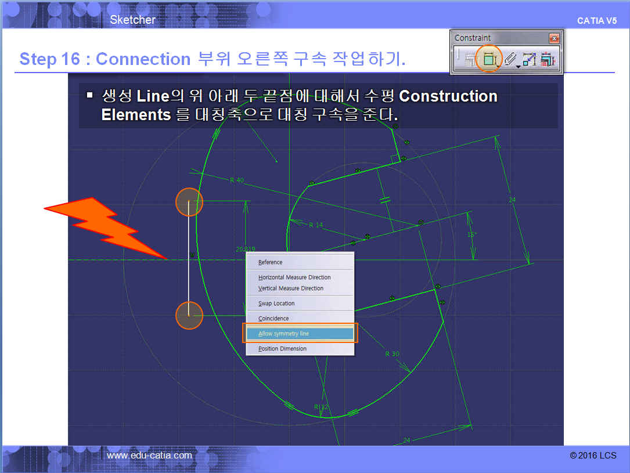Image resolution: width=630 pixels, height=473 pixels.
Task: Click the upper endpoint of the white line
Action: pyautogui.click(x=189, y=202)
